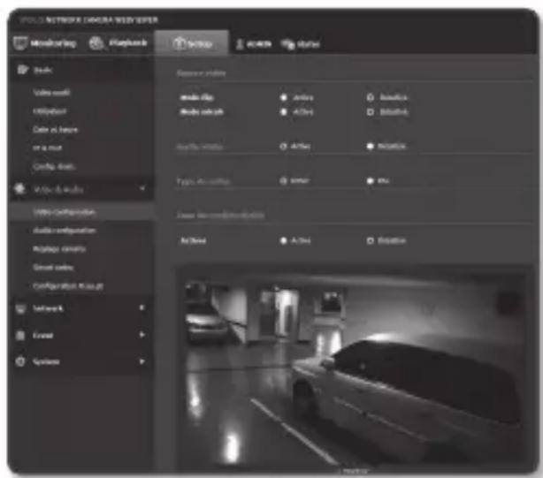Expand the Event section arrow
The image size is (543, 478).
click(x=141, y=335)
